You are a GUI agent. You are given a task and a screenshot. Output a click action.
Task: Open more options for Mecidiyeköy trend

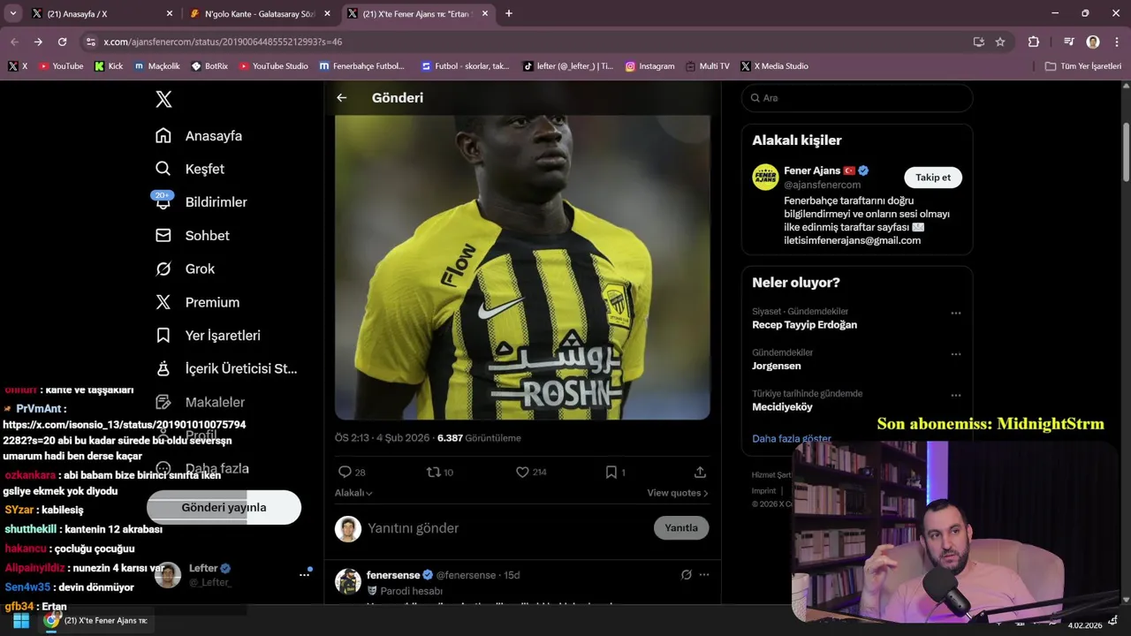pyautogui.click(x=955, y=395)
